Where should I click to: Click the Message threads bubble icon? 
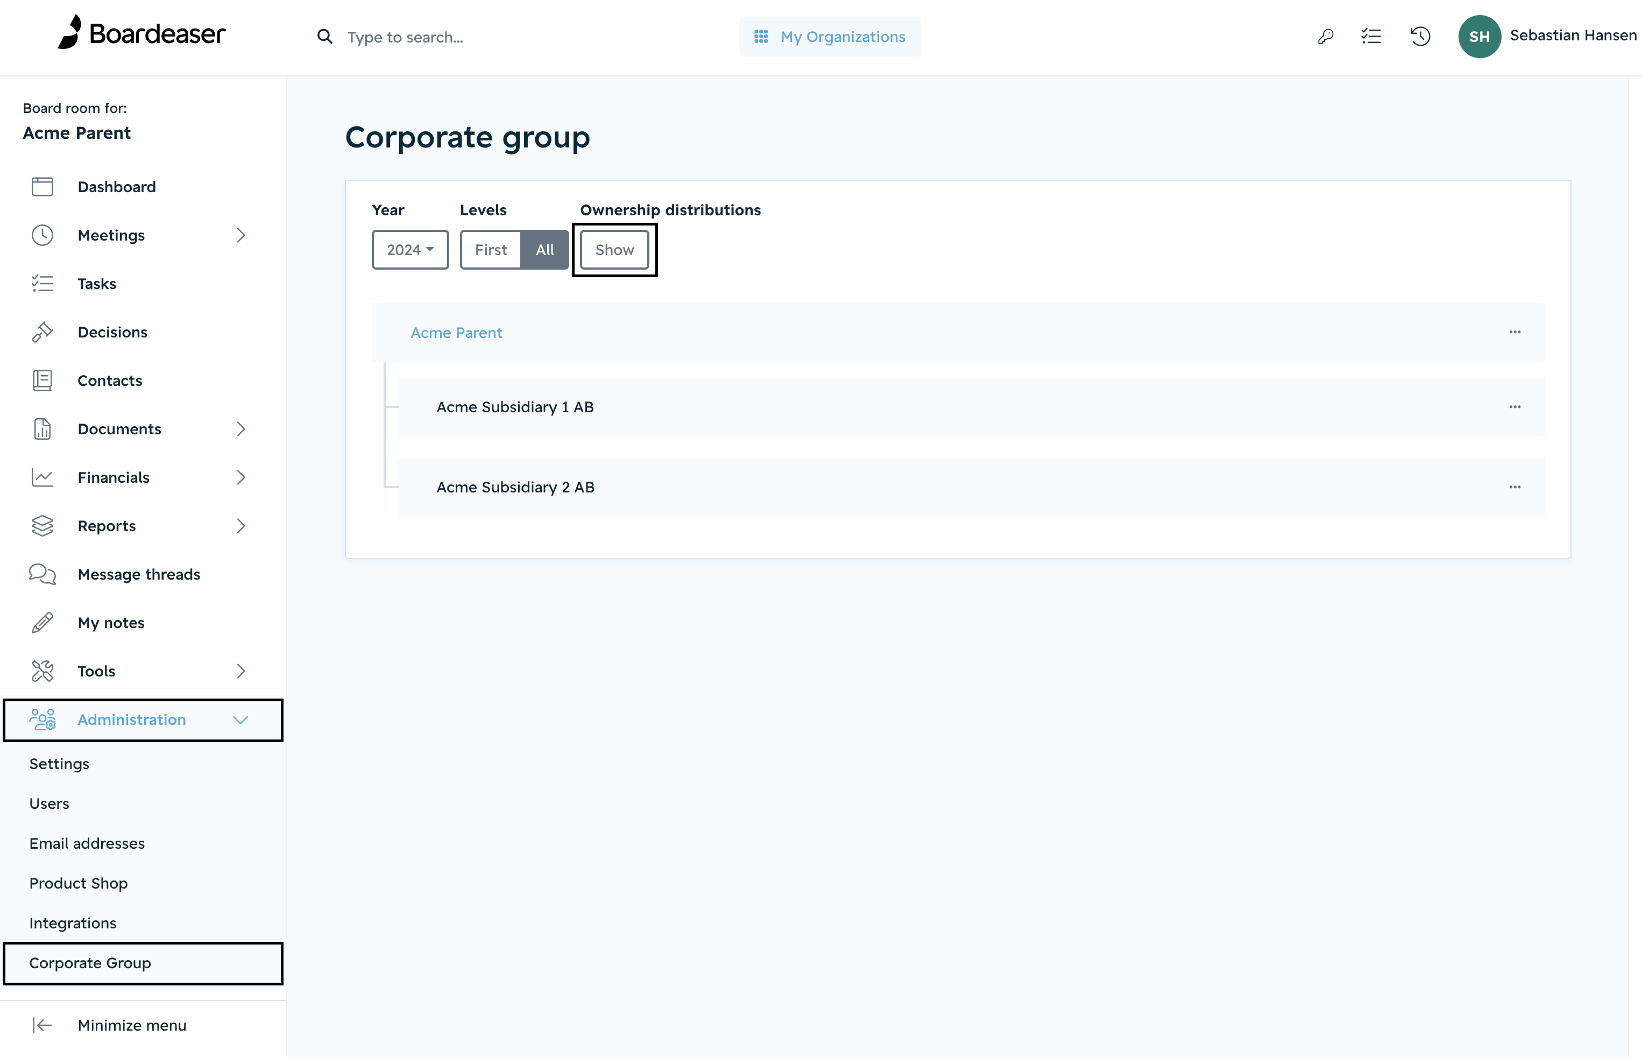pyautogui.click(x=43, y=574)
